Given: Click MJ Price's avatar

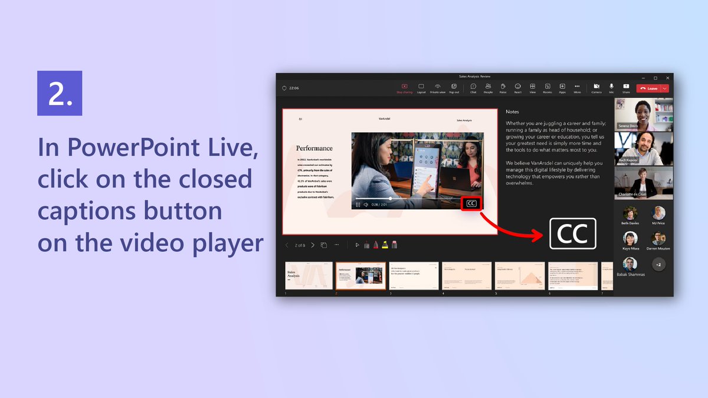Looking at the screenshot, I should pyautogui.click(x=658, y=213).
